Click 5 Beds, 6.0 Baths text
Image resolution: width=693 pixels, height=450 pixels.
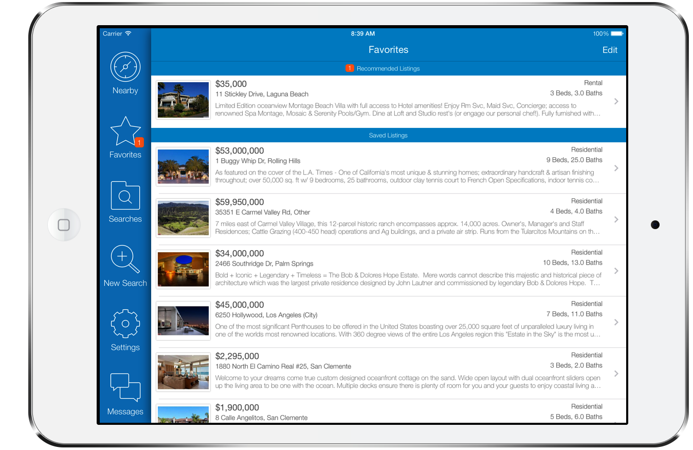pyautogui.click(x=576, y=417)
